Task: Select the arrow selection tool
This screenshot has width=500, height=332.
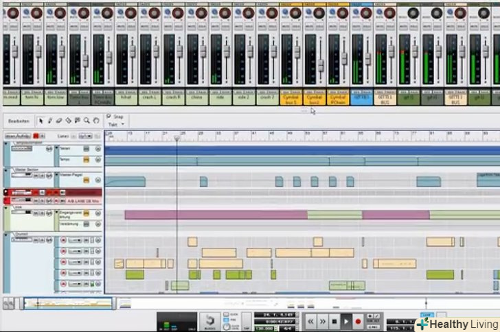Action: 41,121
